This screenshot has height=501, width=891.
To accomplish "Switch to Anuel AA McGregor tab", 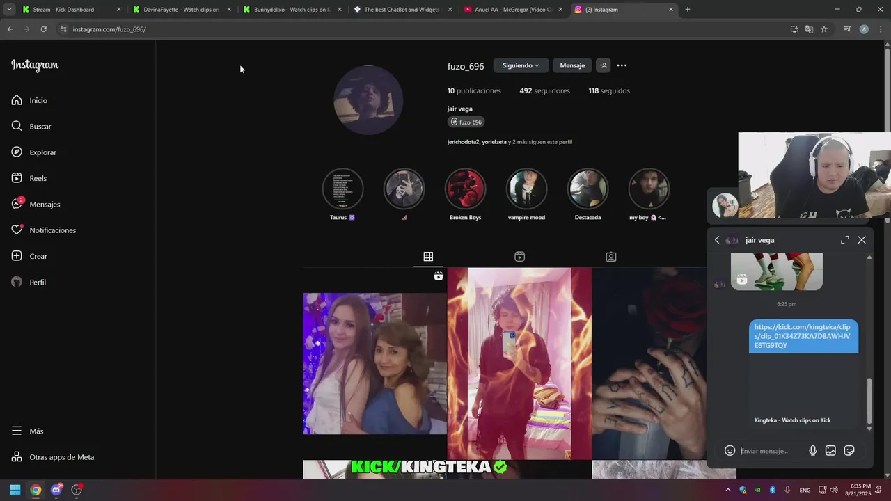I will pos(514,10).
